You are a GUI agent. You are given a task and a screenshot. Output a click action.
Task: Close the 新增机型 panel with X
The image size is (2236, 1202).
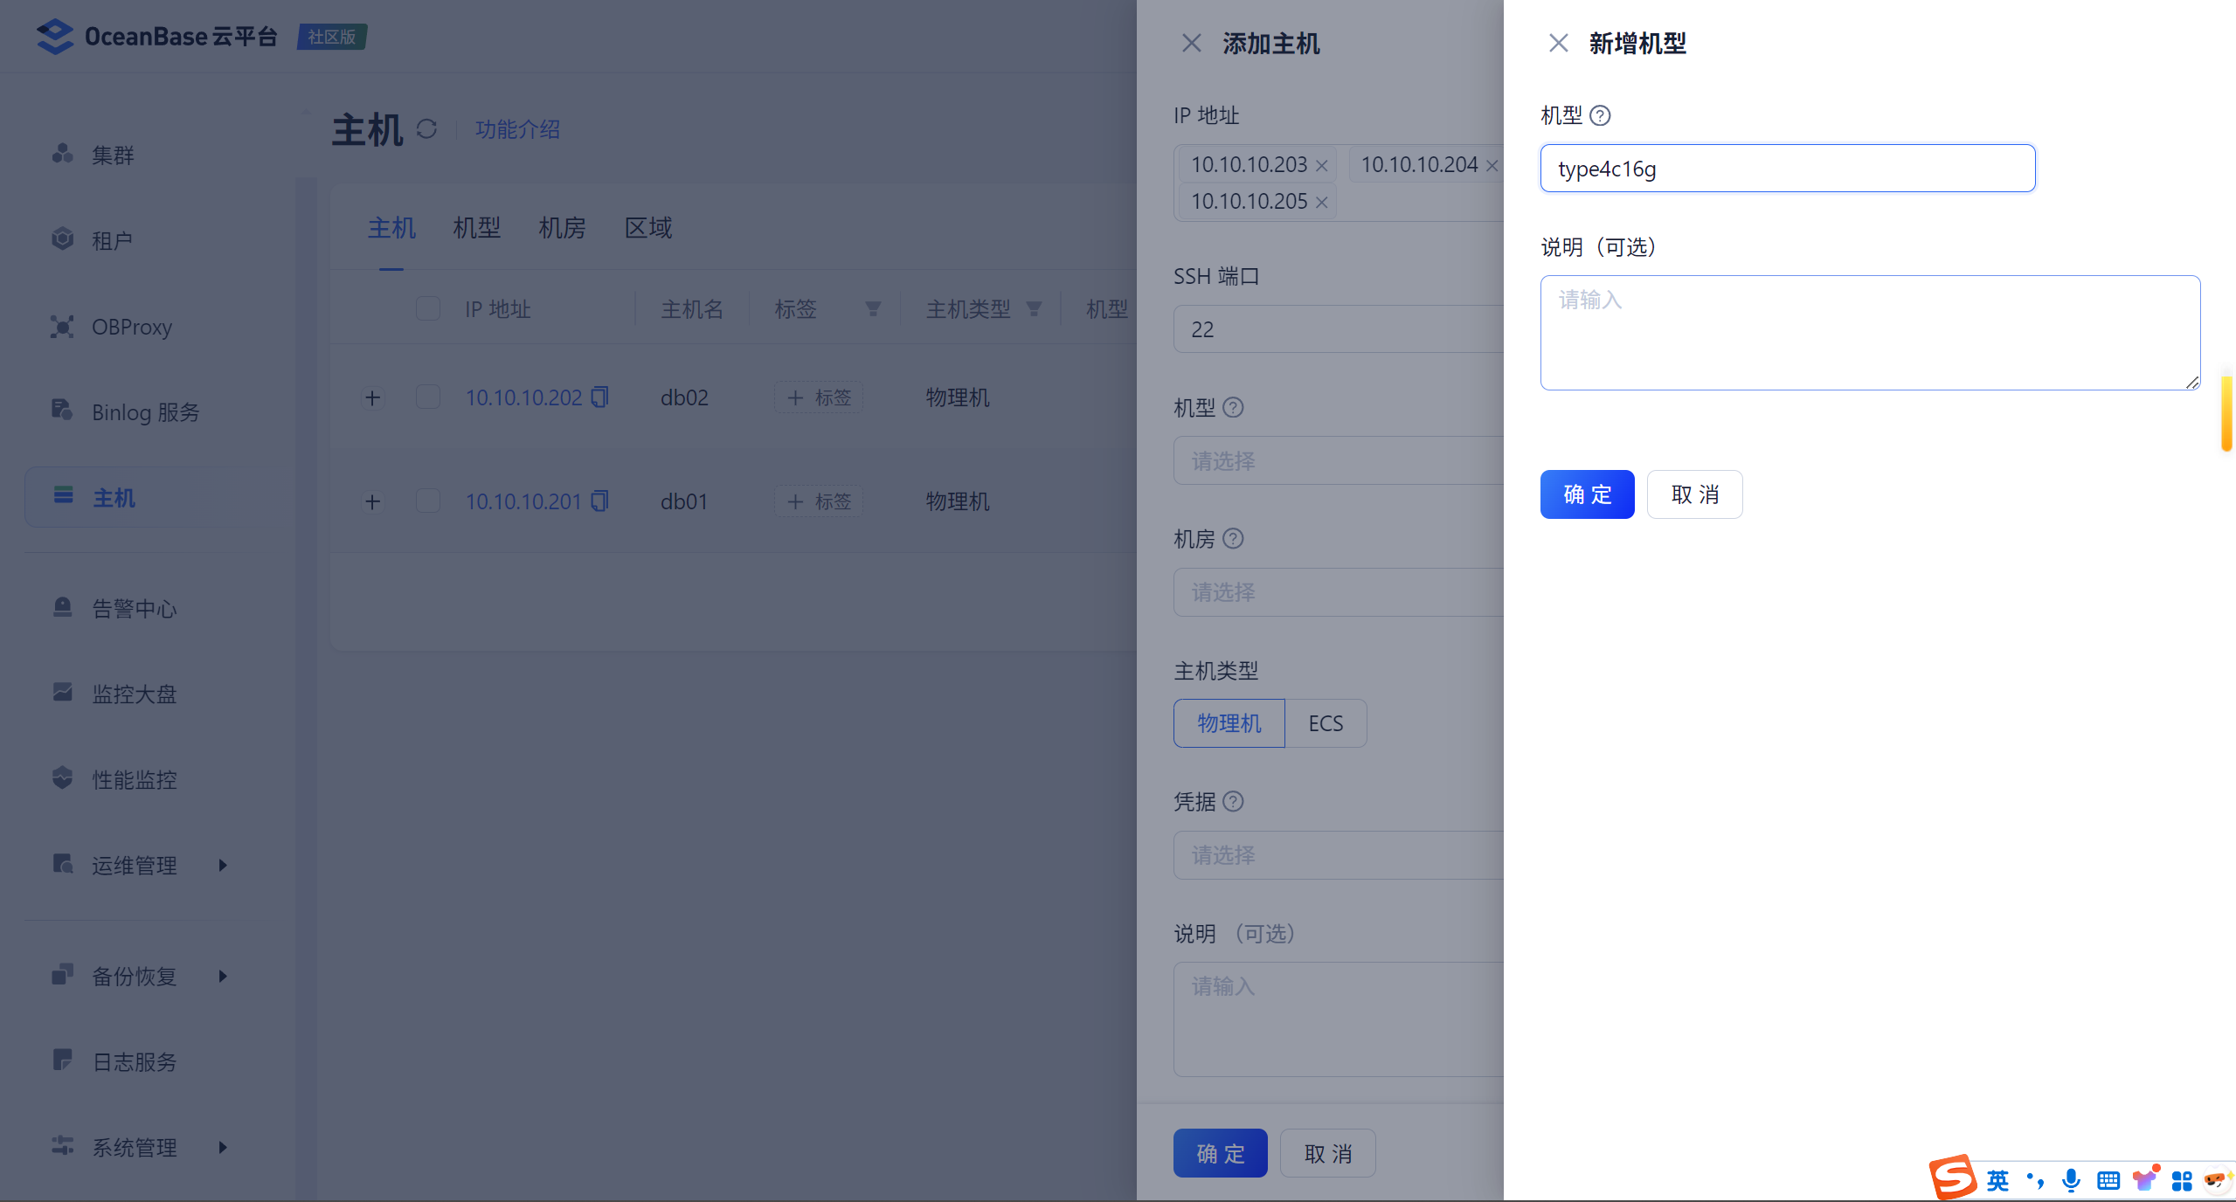pyautogui.click(x=1558, y=43)
